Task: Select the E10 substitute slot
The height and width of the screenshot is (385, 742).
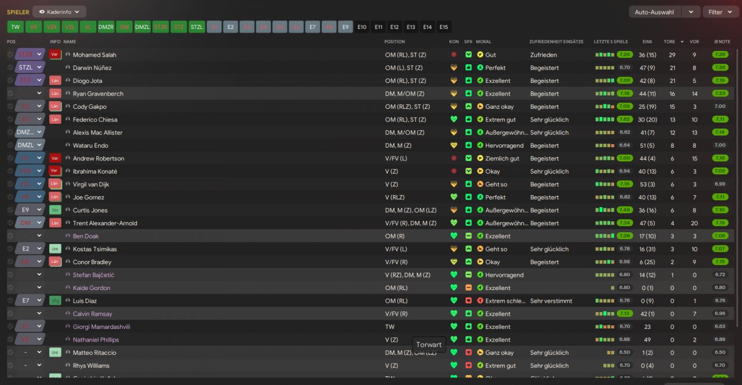Action: click(362, 27)
